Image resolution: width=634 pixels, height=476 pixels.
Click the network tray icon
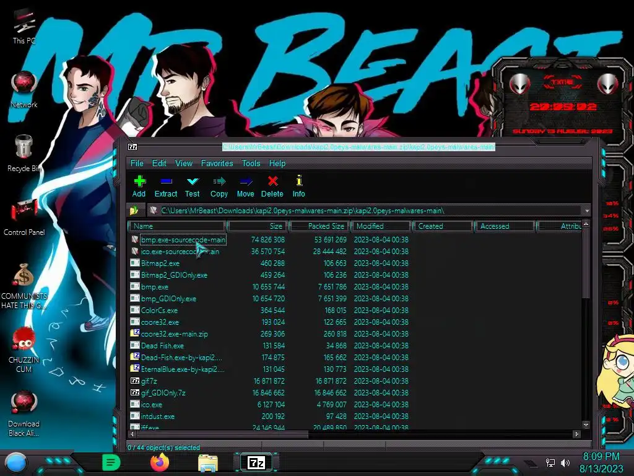click(550, 462)
